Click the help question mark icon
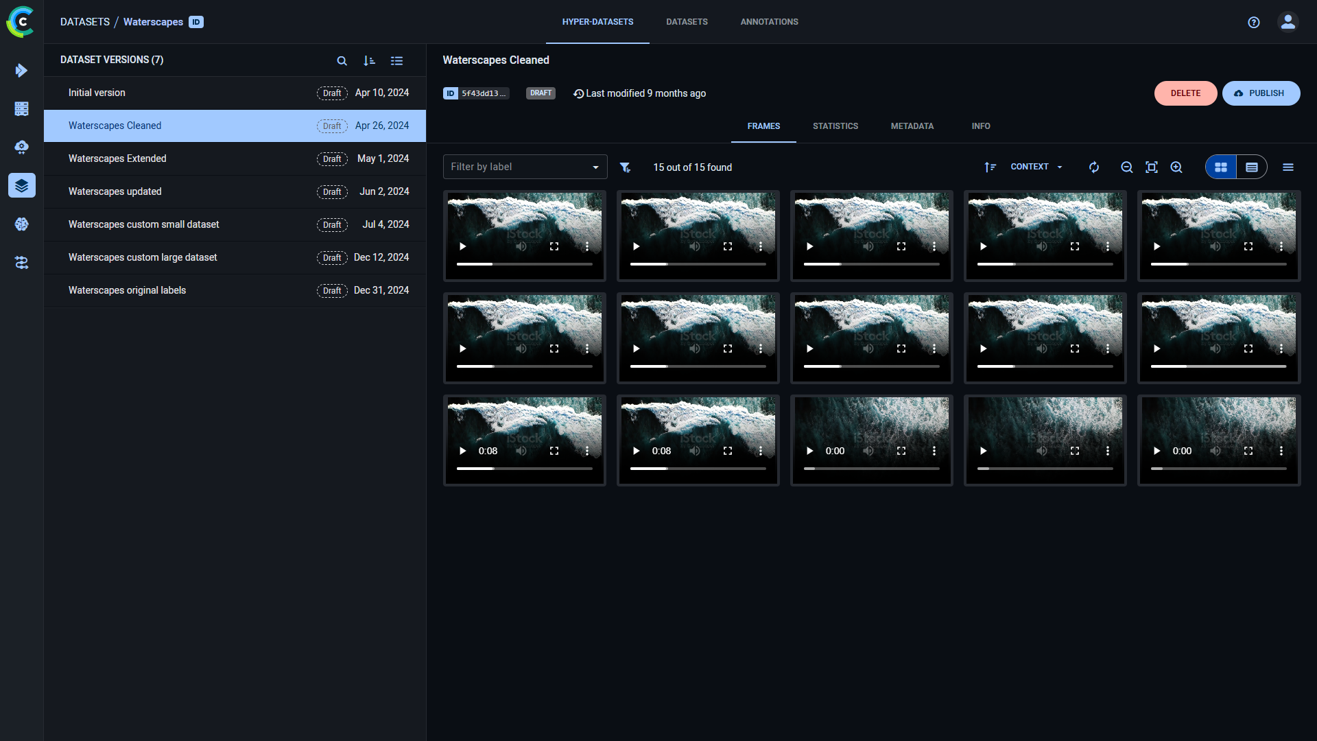Screen dimensions: 1317x741 1254,22
